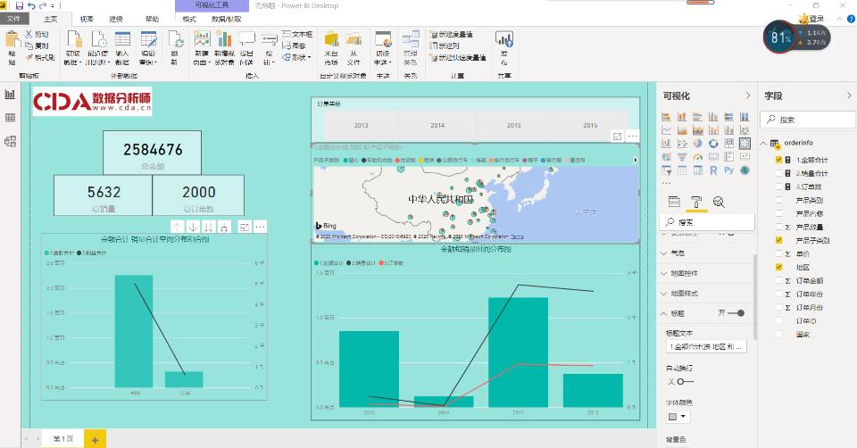The width and height of the screenshot is (857, 448).
Task: Collapse the orderinfo table tree
Action: 763,143
